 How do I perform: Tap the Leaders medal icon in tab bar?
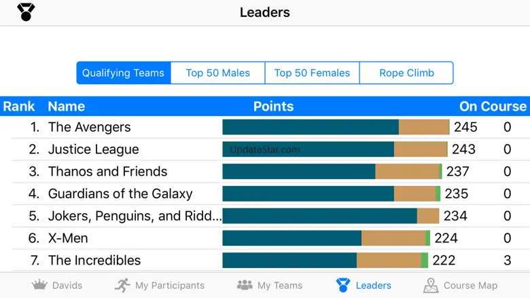(x=343, y=285)
